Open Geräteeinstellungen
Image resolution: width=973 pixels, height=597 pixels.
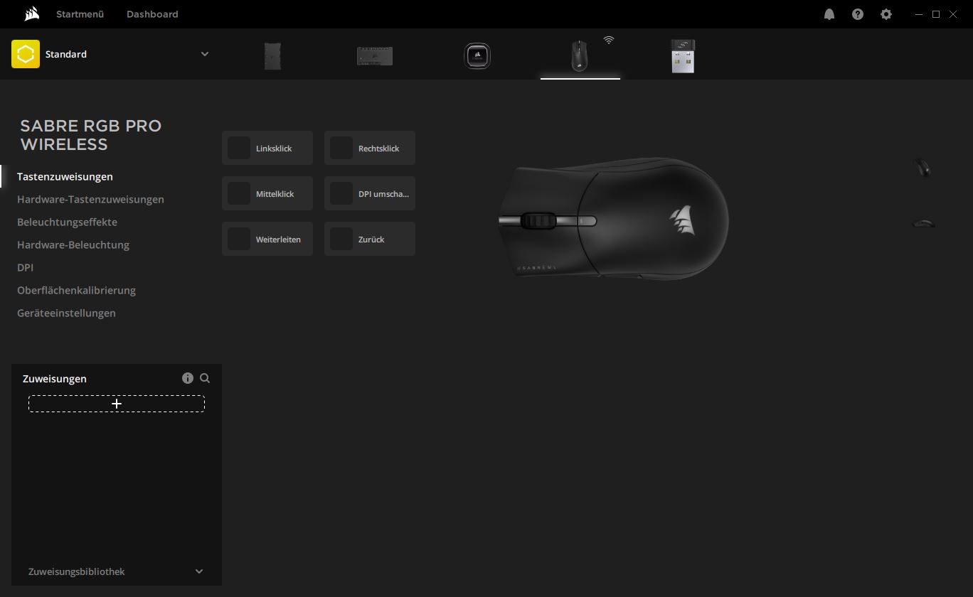(66, 313)
